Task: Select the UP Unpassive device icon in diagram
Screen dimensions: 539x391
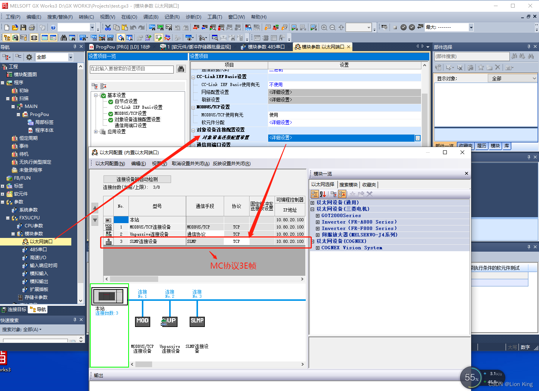Action: pos(169,321)
